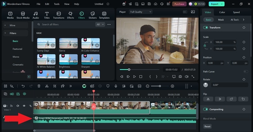The height and width of the screenshot is (132, 253).
Task: Open the All filter type dropdown
Action: [100, 25]
